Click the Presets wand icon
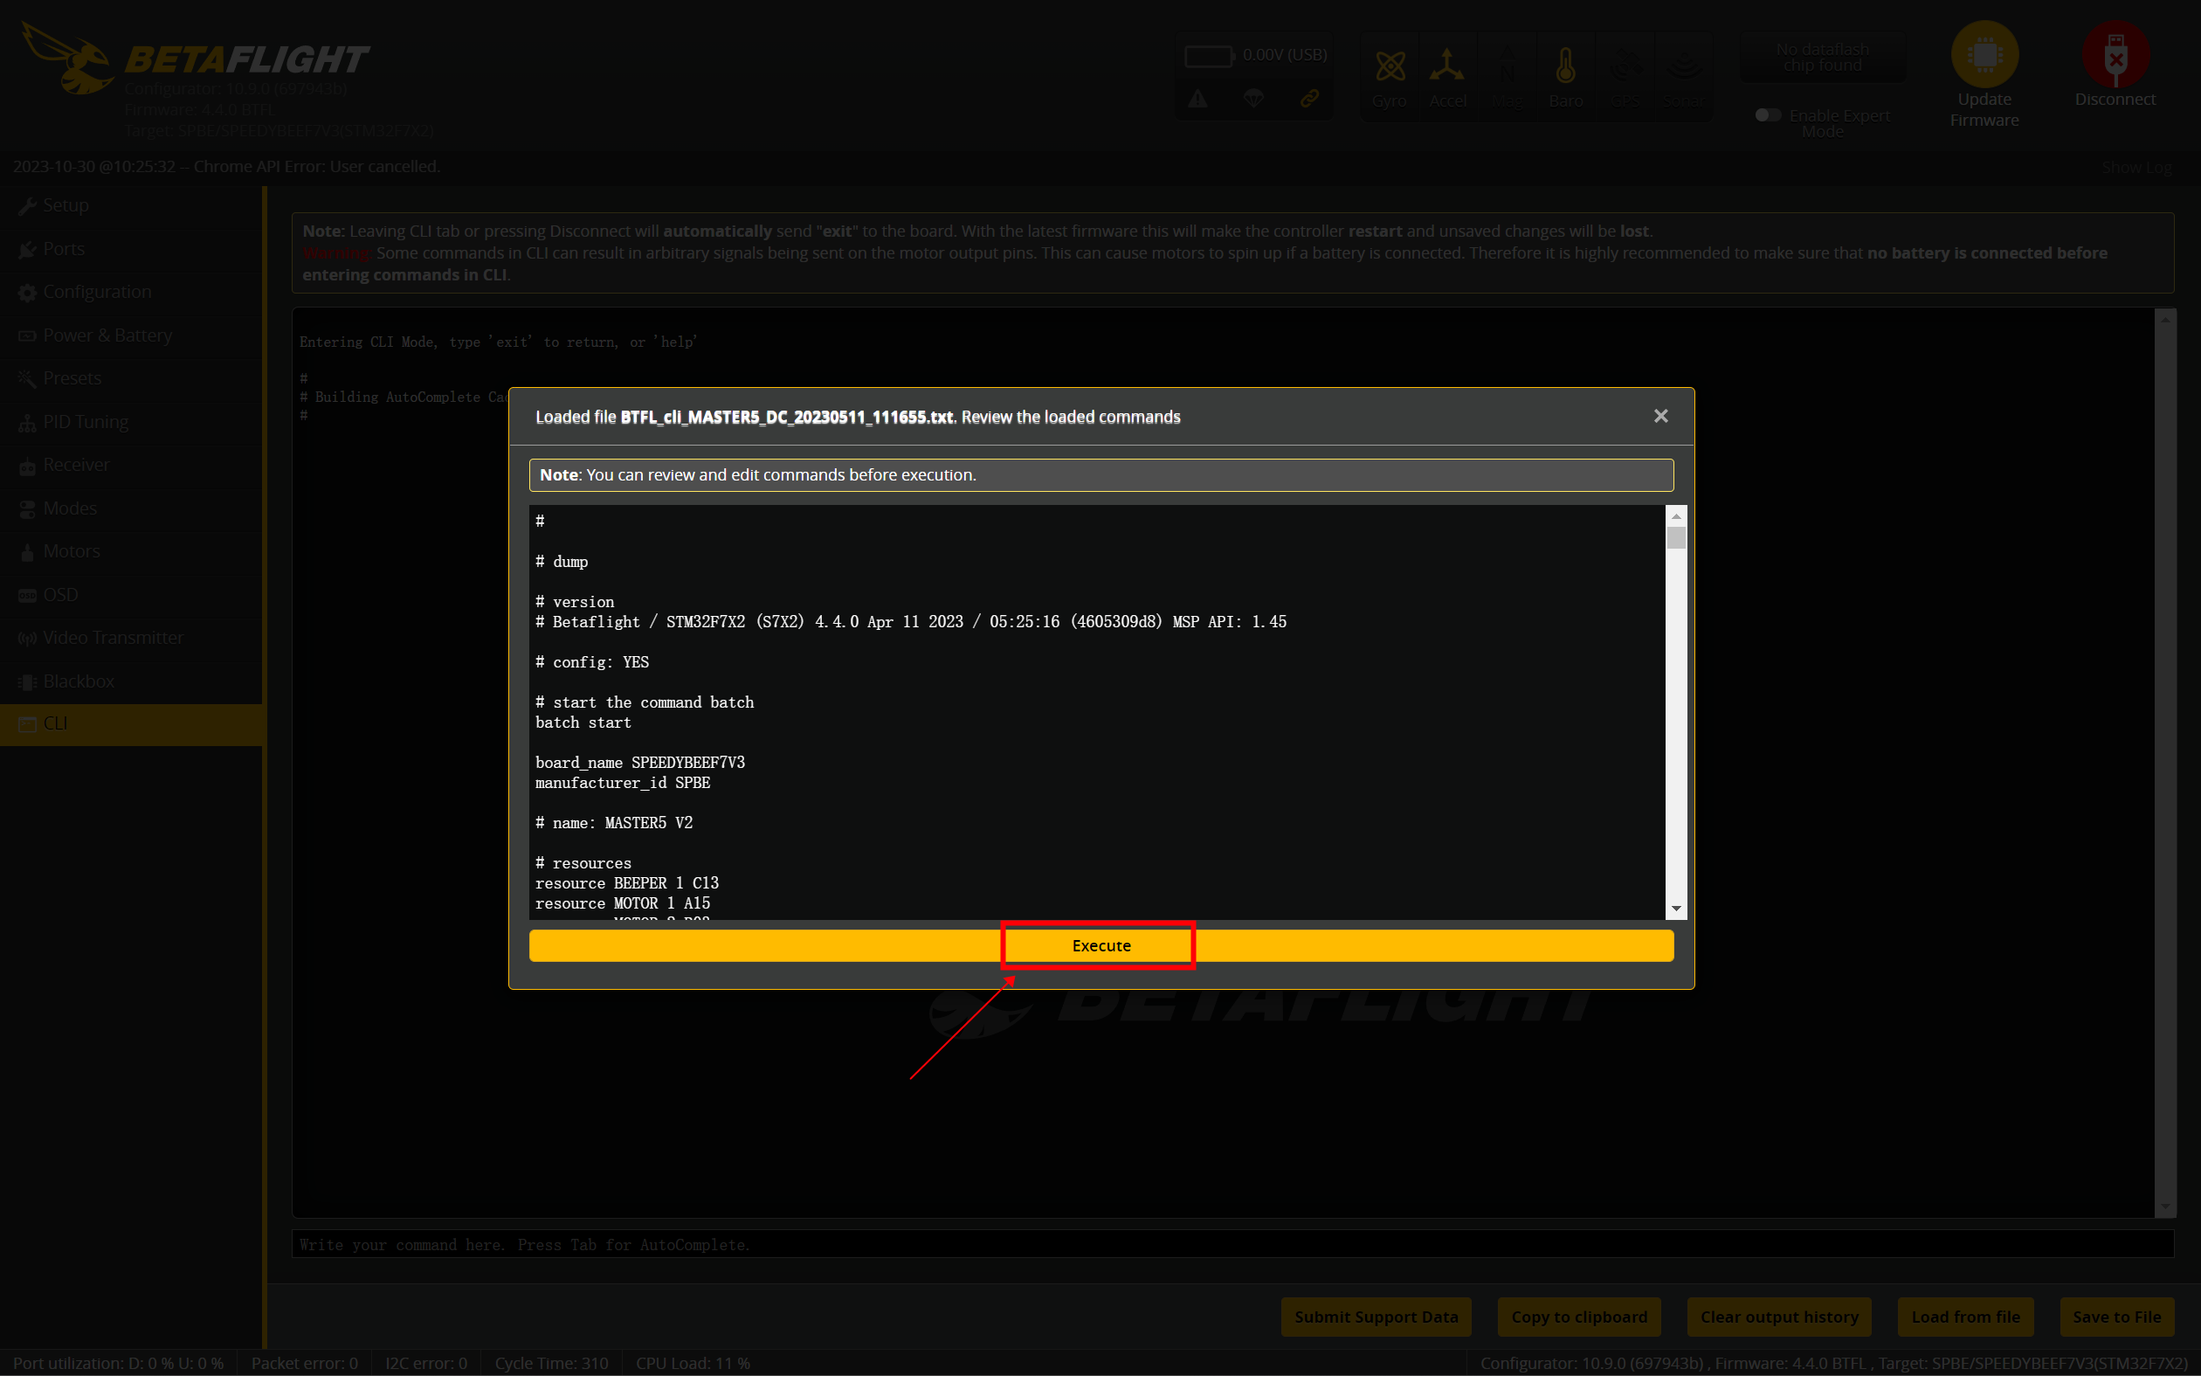This screenshot has height=1376, width=2201. (x=27, y=379)
